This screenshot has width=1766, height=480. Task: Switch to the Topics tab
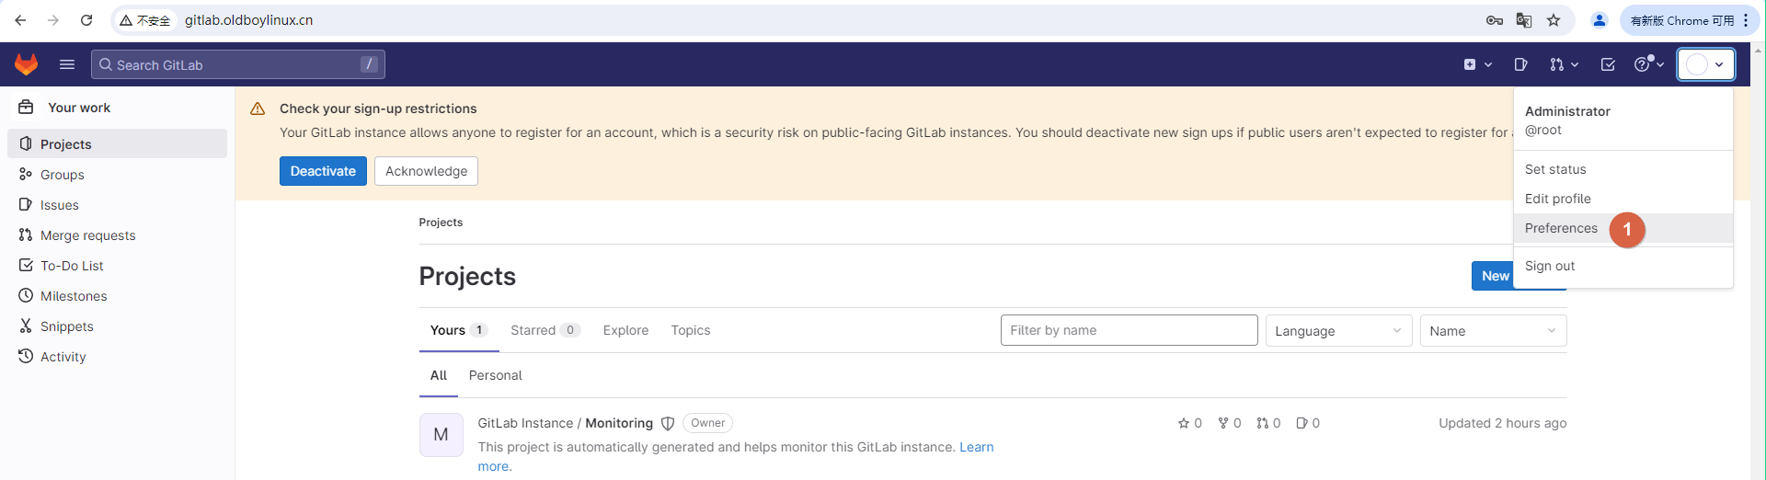pos(690,330)
